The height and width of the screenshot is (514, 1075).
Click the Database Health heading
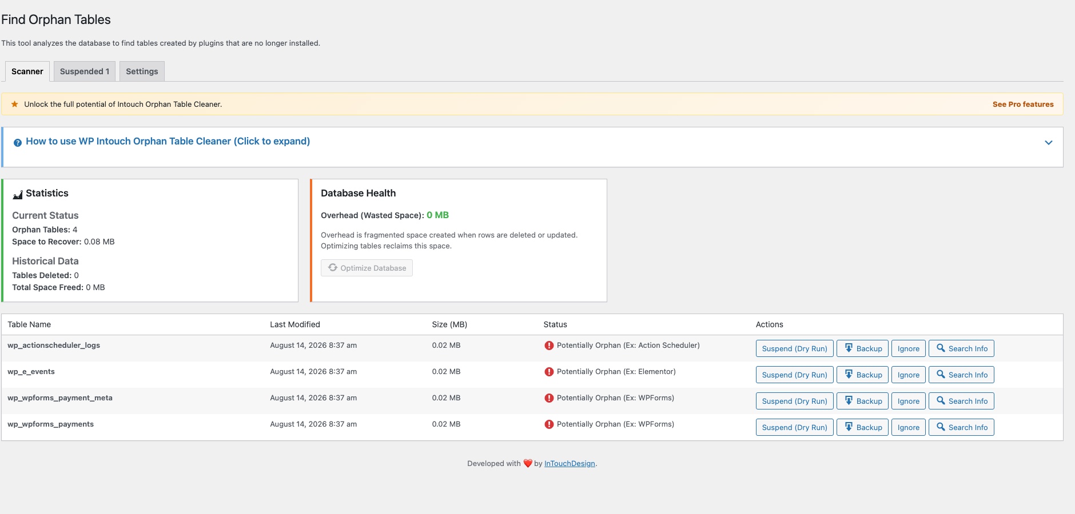(358, 193)
